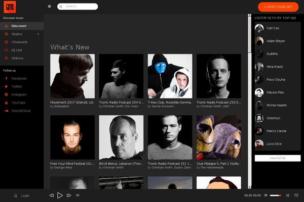Click the Channels grid icon
This screenshot has width=304, height=202.
click(x=7, y=42)
